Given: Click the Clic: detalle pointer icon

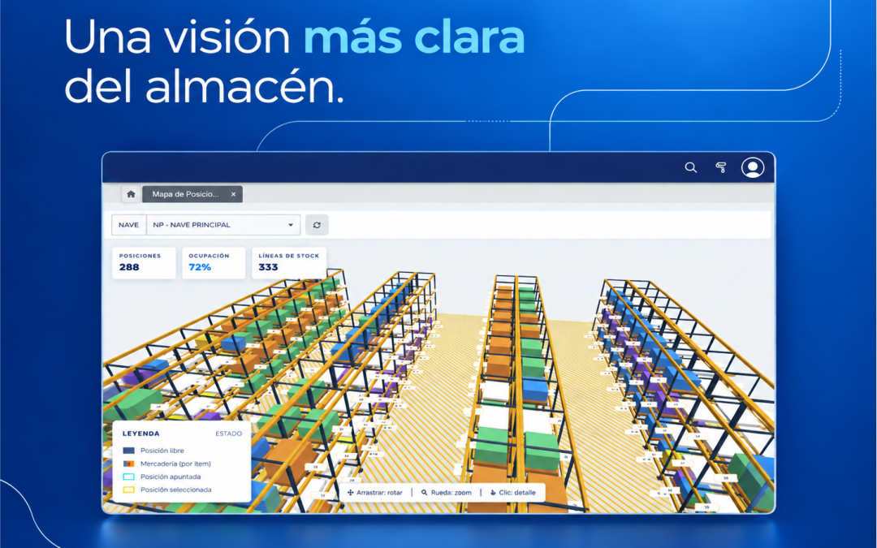Looking at the screenshot, I should click(494, 493).
